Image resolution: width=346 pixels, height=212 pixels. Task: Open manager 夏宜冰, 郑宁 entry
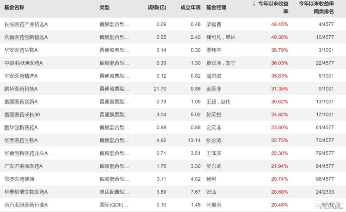point(221,63)
